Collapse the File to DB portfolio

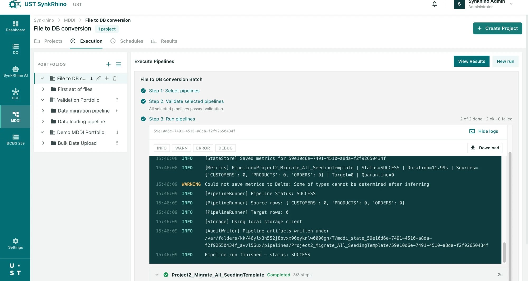click(x=42, y=78)
